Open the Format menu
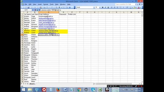Image resolution: width=164 pixels, height=92 pixels. coord(46,4)
